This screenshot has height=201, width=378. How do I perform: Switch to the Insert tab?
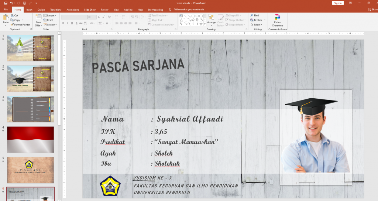click(30, 10)
